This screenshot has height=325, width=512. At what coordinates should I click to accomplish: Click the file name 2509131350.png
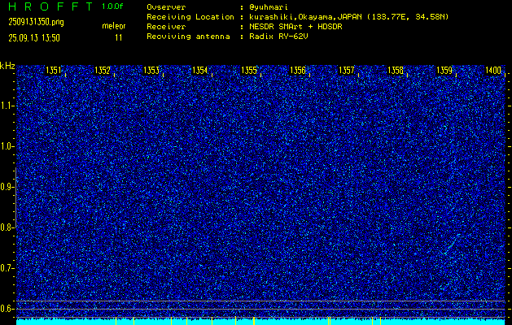[x=36, y=22]
